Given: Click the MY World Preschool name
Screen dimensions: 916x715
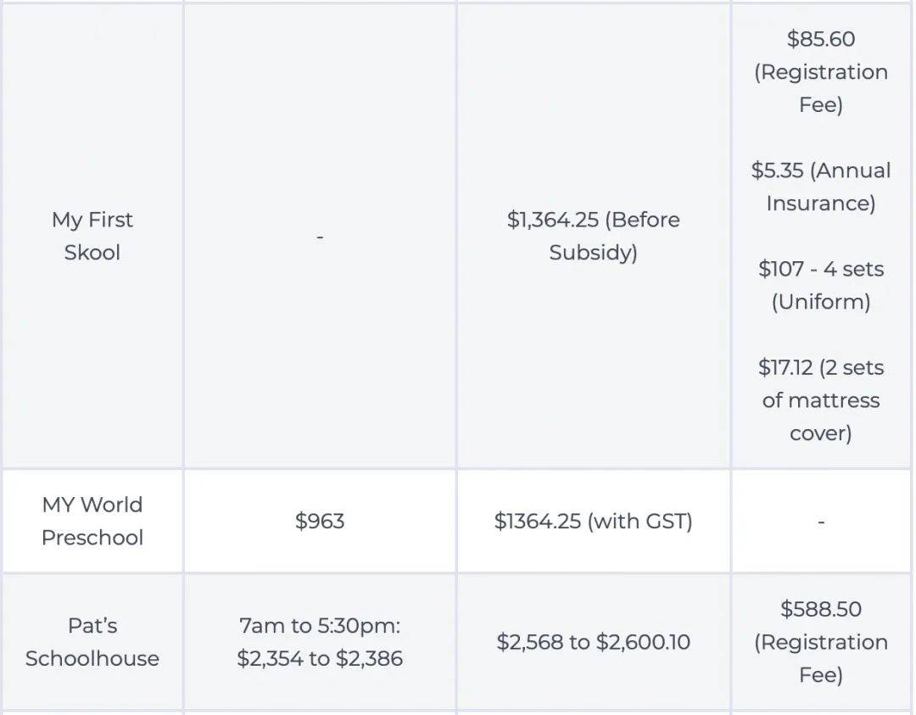Looking at the screenshot, I should point(92,521).
